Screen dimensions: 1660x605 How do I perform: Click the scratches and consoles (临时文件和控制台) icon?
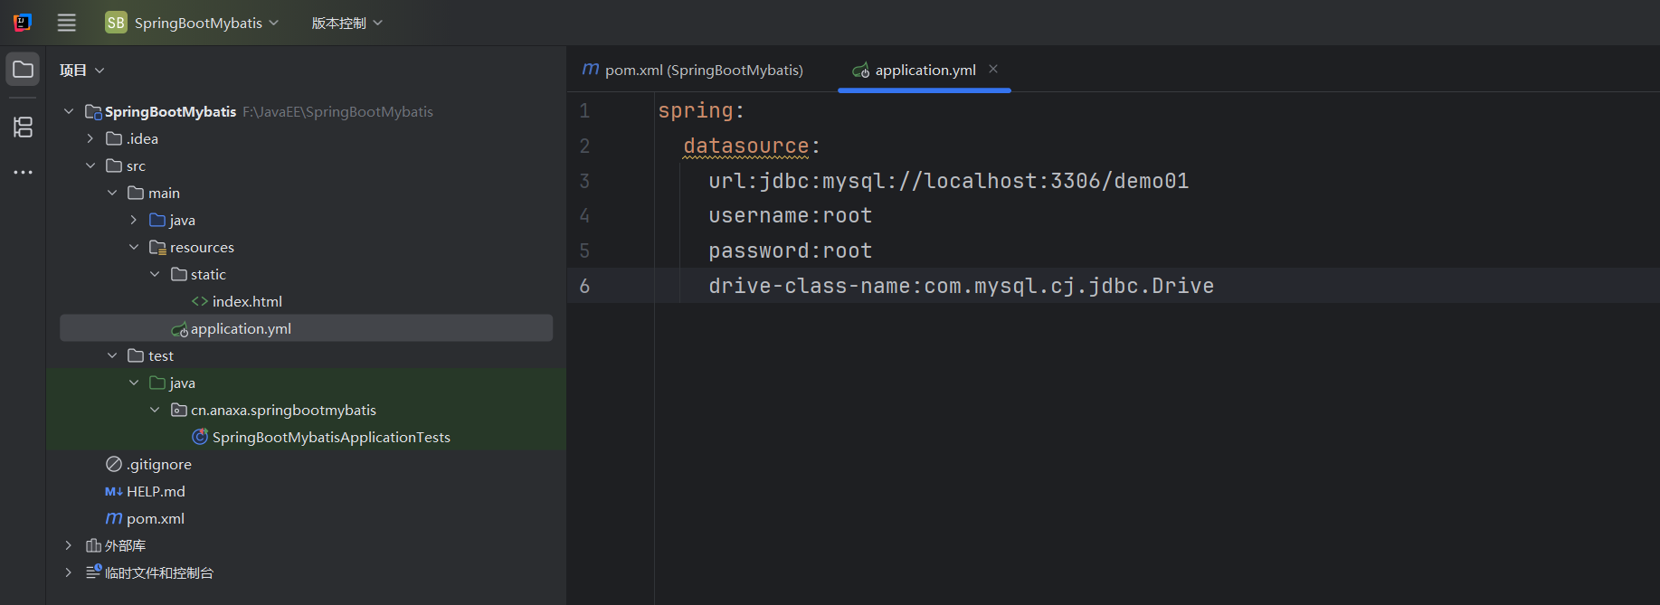(x=93, y=572)
